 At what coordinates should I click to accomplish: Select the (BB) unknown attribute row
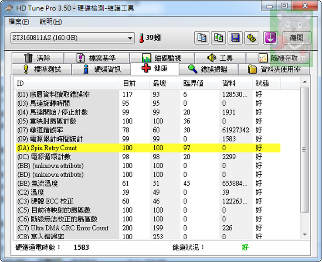tap(148, 165)
